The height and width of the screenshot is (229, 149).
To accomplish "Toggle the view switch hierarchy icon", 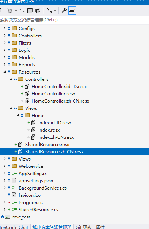I will (x=49, y=11).
